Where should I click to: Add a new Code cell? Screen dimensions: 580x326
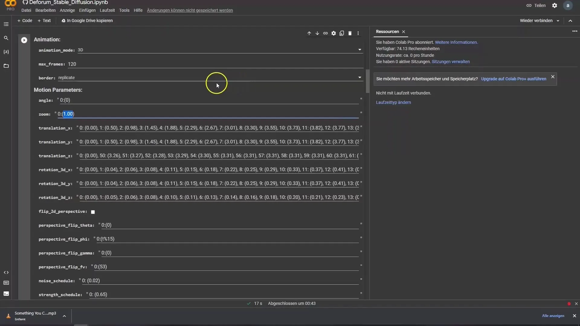25,21
